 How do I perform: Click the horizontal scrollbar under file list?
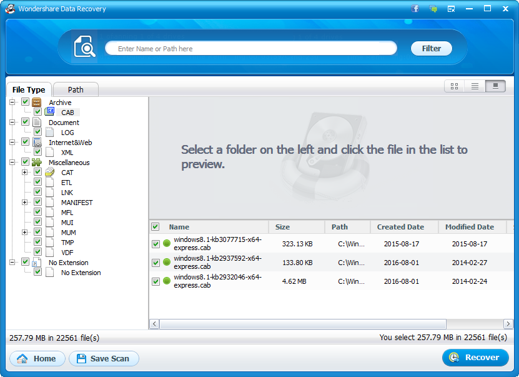pyautogui.click(x=303, y=324)
